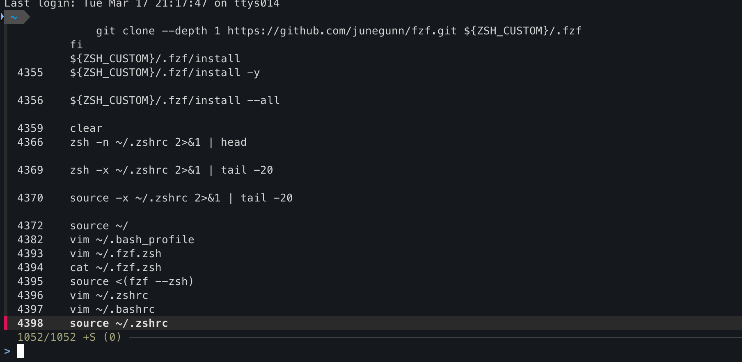
Task: Click the +S sort indicator
Action: (x=89, y=337)
